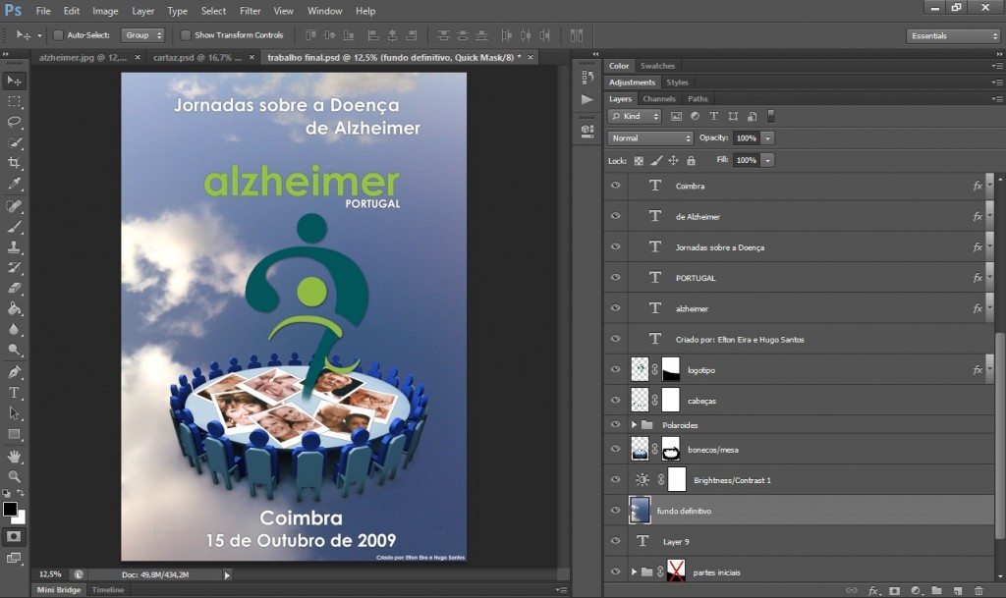Enable the Auto-Select checkbox
This screenshot has height=598, width=1006.
click(58, 35)
